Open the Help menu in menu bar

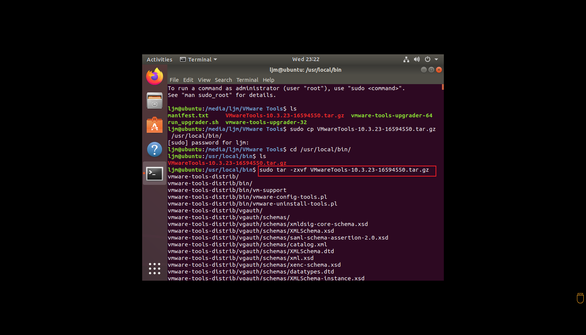coord(268,80)
